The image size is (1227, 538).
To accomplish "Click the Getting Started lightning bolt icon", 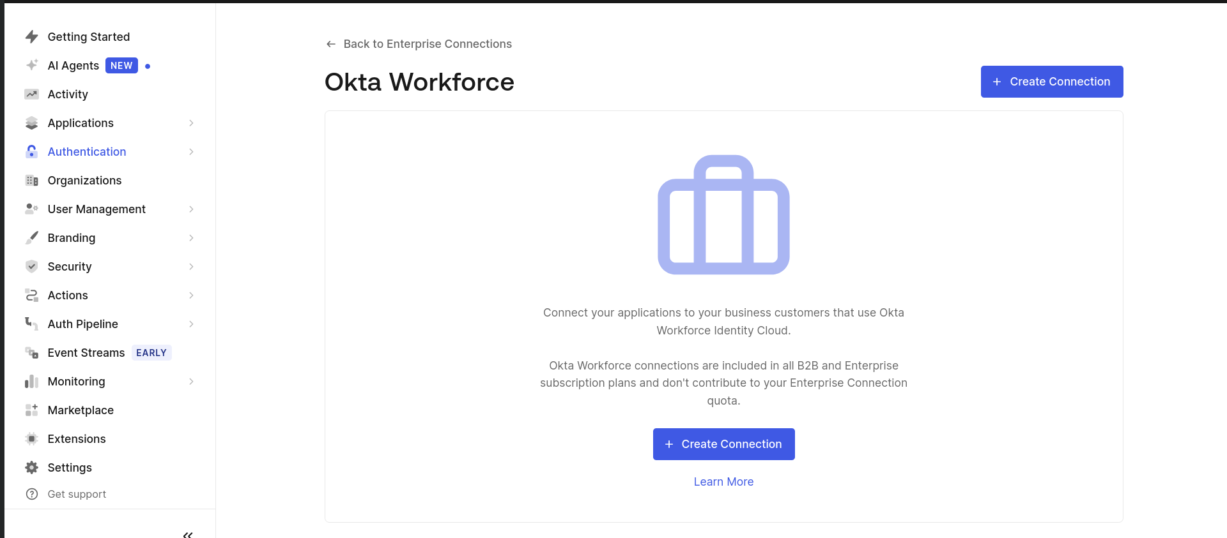I will point(31,37).
